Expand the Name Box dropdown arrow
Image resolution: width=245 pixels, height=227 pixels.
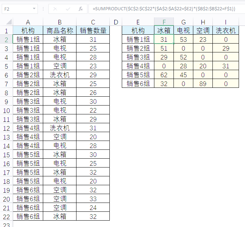coord(34,8)
